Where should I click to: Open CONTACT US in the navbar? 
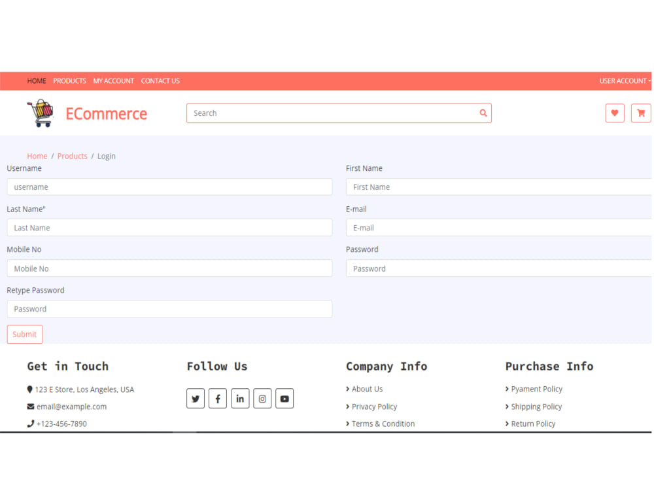coord(160,81)
